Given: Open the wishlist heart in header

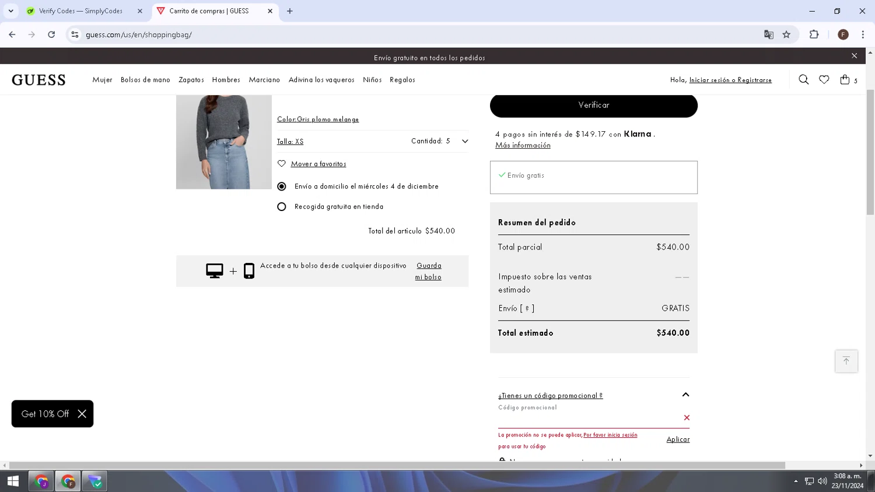Looking at the screenshot, I should [x=824, y=80].
